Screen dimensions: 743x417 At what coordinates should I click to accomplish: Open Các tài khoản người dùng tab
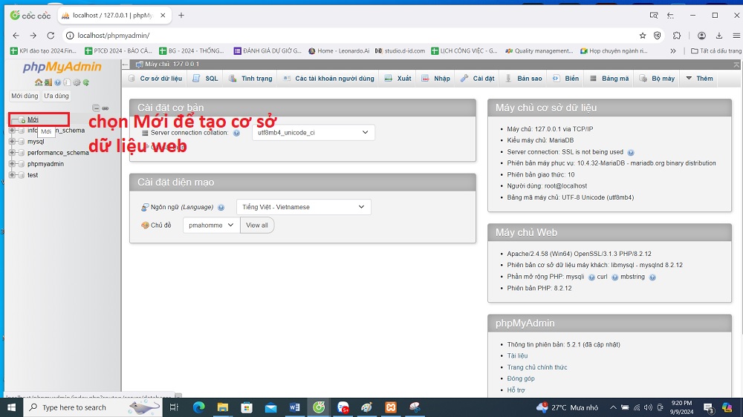click(x=329, y=79)
